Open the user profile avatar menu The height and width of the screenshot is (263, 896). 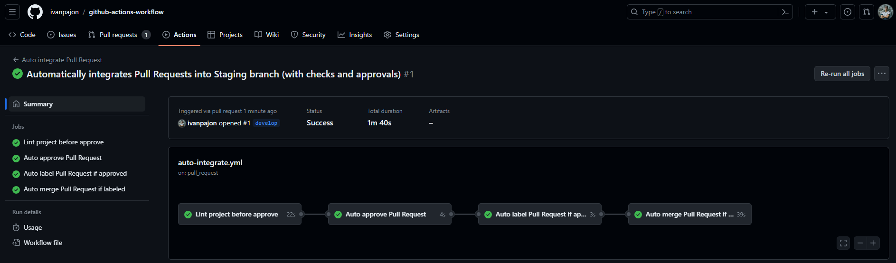click(886, 12)
